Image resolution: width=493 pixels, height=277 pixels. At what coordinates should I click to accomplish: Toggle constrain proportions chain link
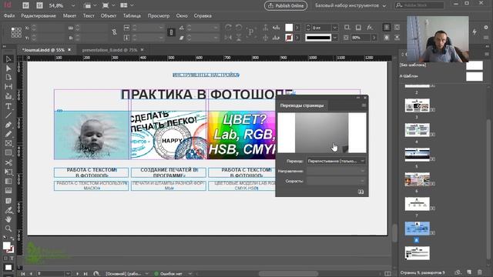click(x=115, y=32)
